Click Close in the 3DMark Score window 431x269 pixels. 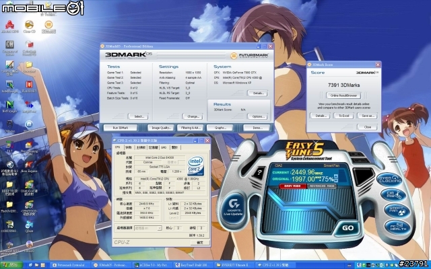click(367, 127)
